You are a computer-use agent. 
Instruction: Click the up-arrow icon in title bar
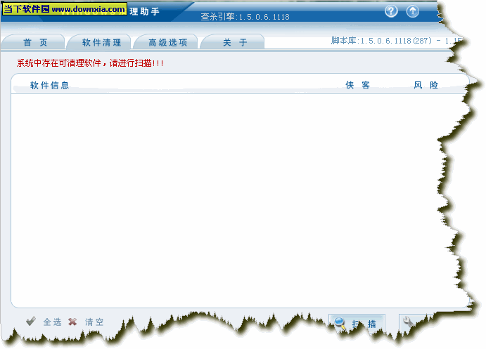413,11
